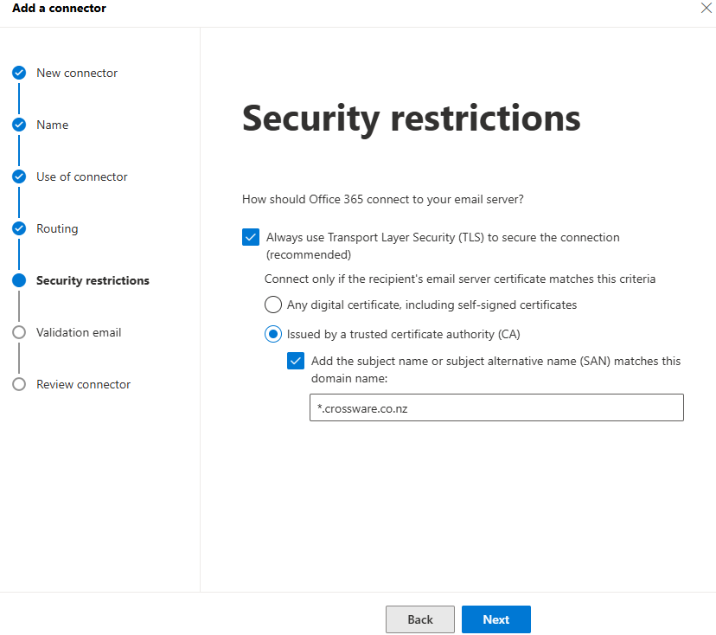Click the Use of connector checkmark icon

click(x=19, y=177)
